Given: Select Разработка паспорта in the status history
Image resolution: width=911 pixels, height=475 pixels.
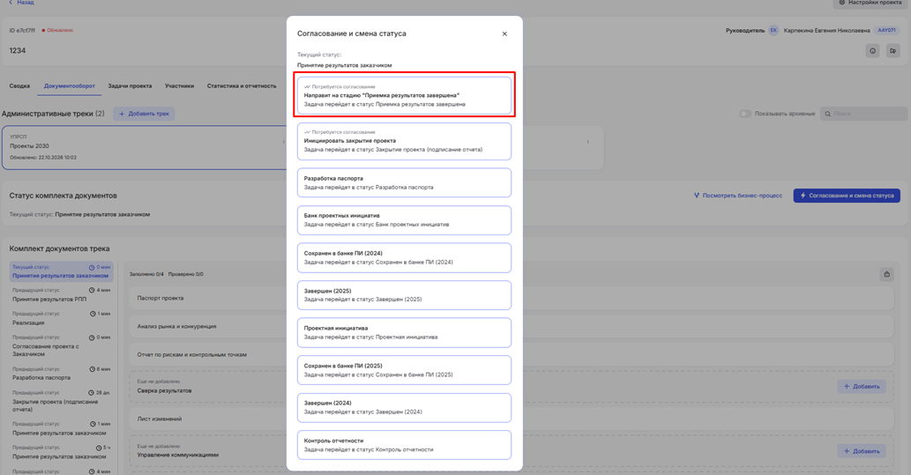Looking at the screenshot, I should pos(61,374).
